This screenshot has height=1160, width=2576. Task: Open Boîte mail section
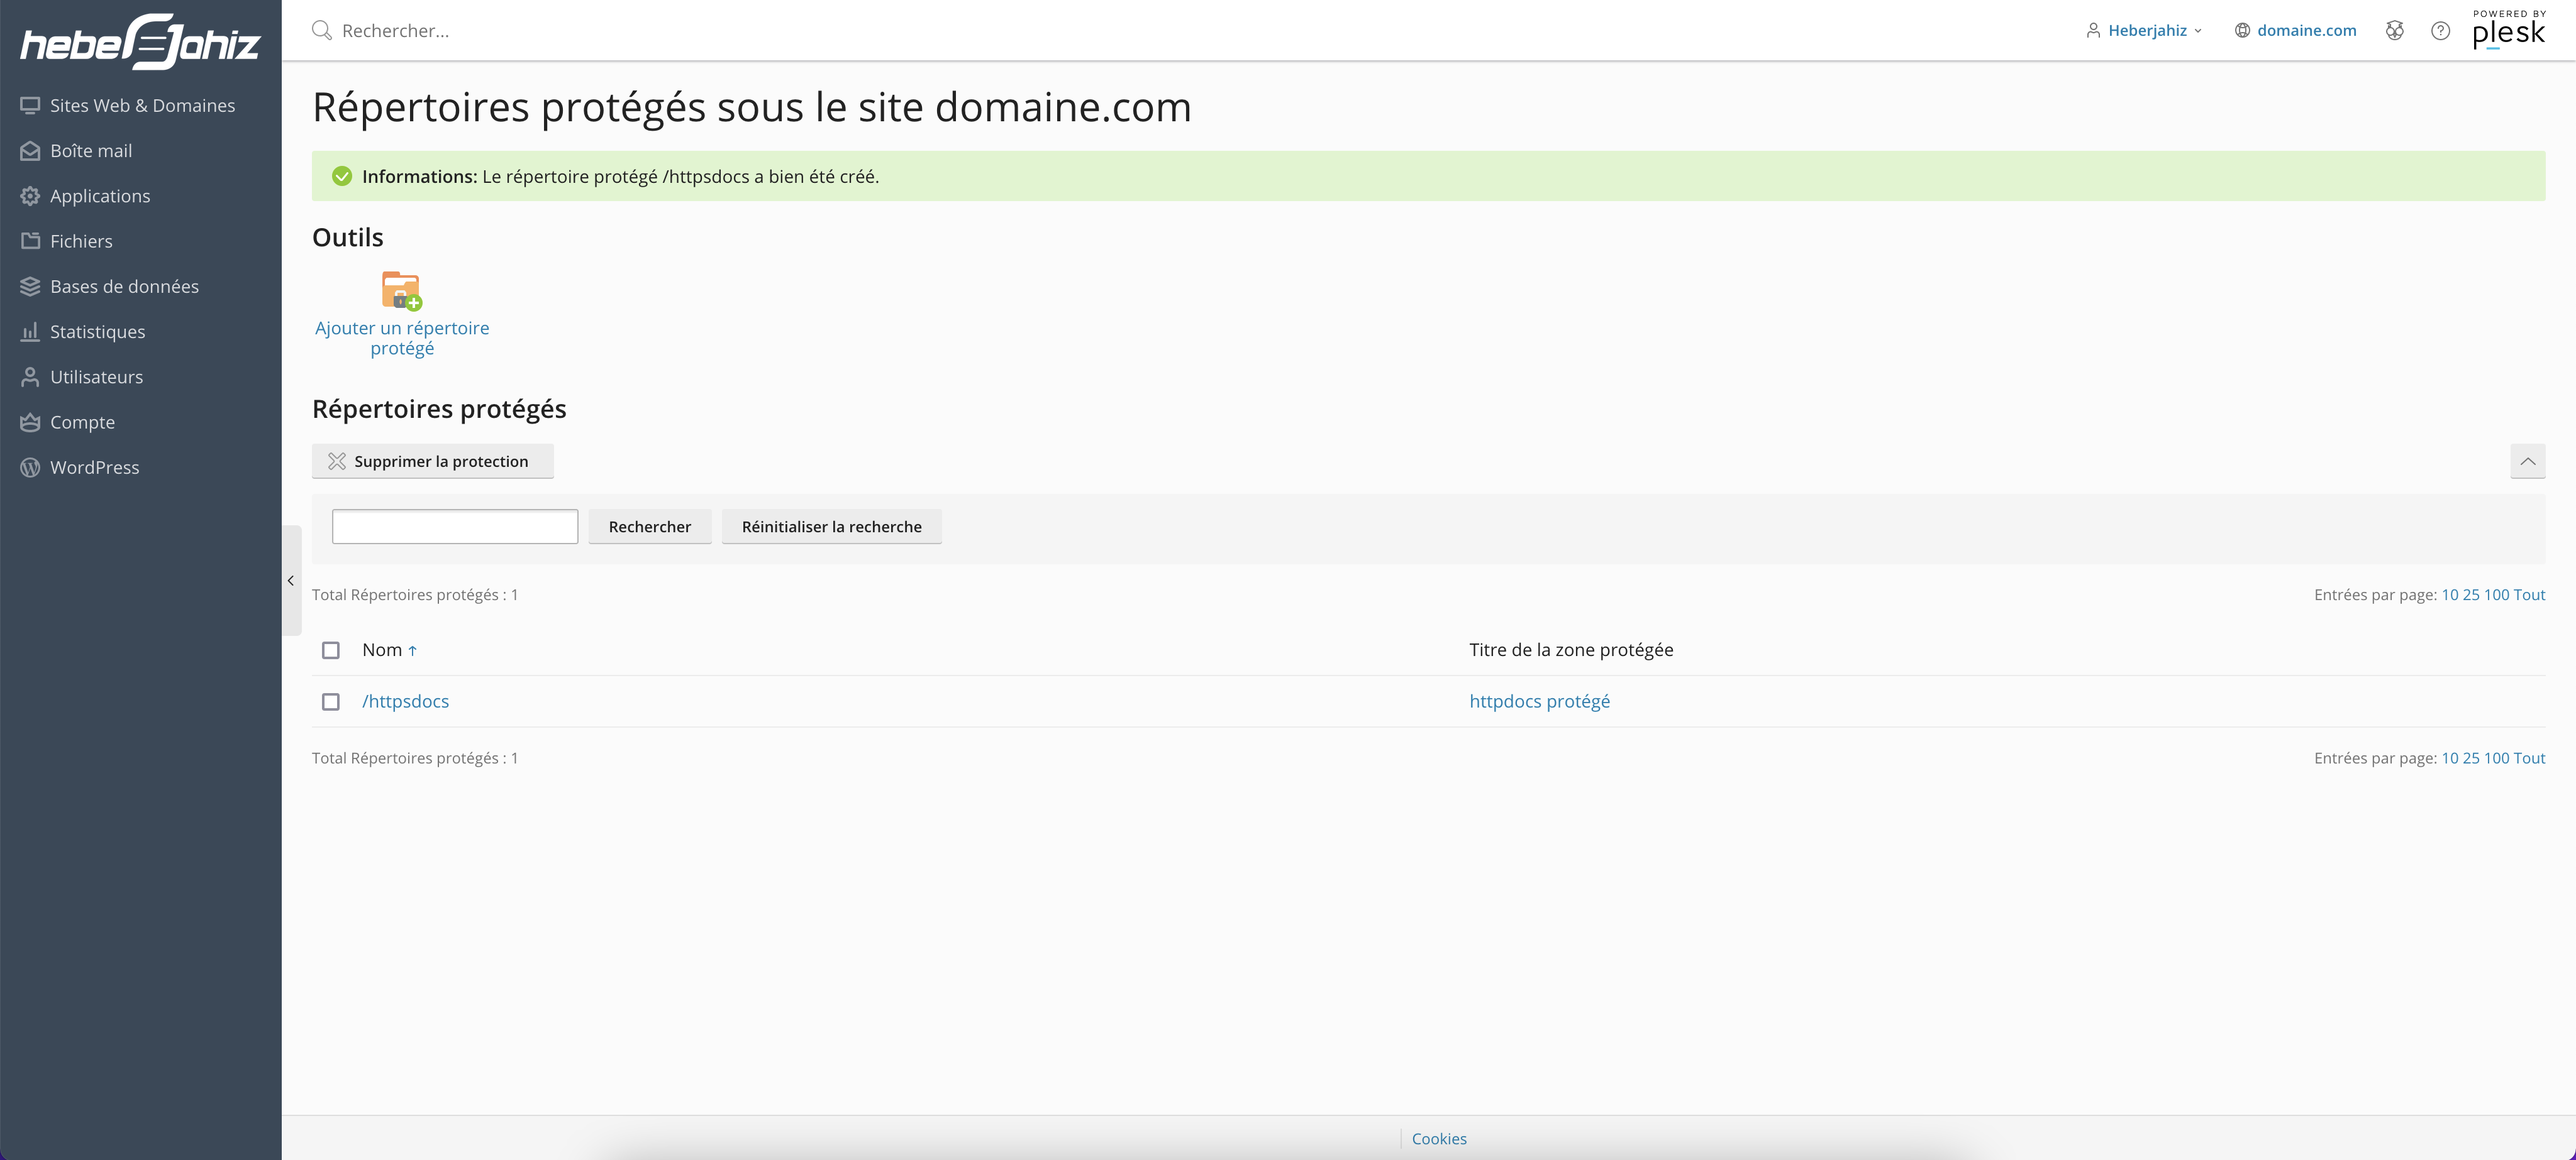tap(91, 151)
